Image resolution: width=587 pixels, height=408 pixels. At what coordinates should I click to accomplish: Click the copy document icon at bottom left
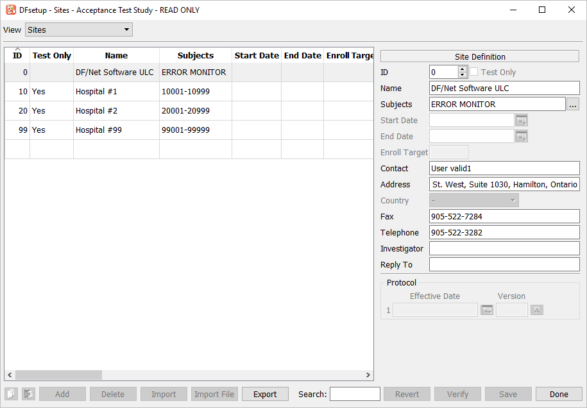[11, 394]
